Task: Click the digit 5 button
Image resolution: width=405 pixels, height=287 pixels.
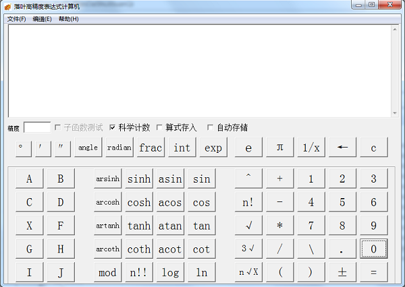Action: click(x=342, y=202)
